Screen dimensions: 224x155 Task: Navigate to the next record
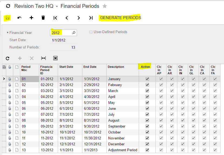coord(79,18)
